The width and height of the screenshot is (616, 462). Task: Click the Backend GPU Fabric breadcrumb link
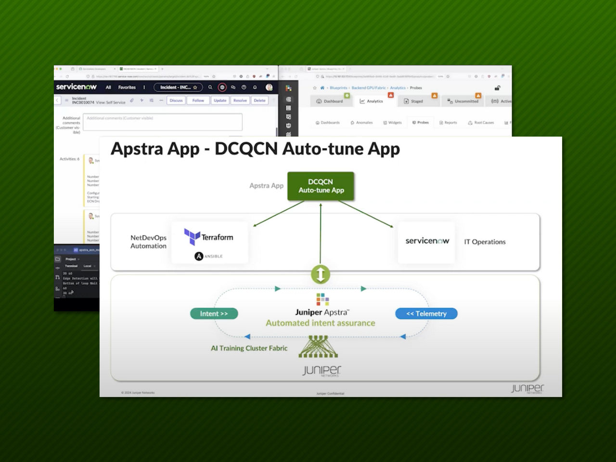click(369, 88)
